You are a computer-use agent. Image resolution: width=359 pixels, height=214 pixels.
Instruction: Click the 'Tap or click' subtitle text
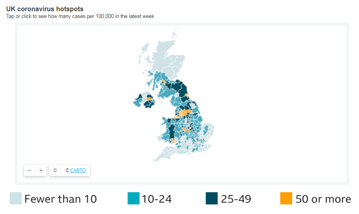point(80,16)
